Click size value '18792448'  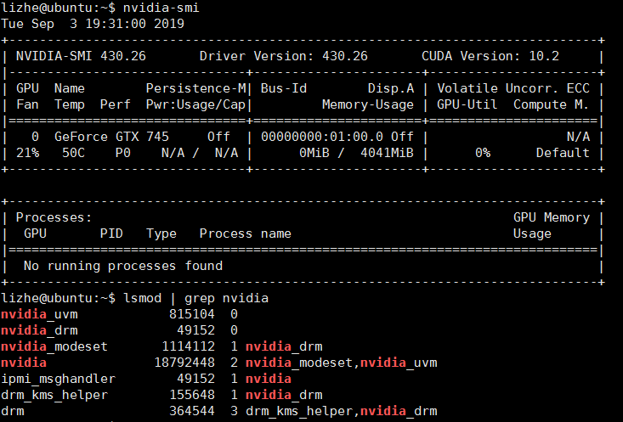[184, 363]
